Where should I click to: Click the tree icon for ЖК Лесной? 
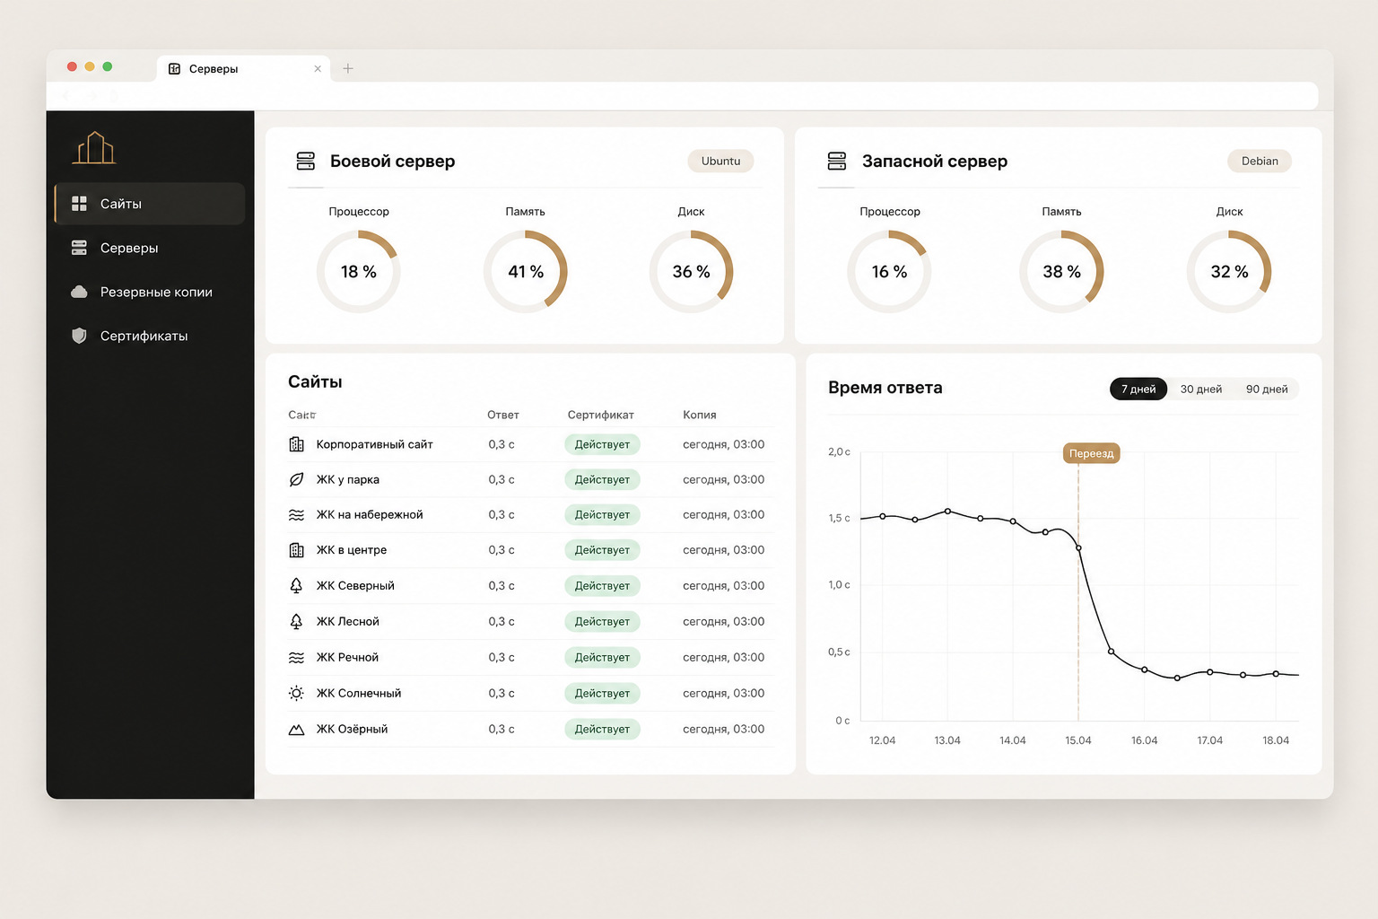point(296,621)
